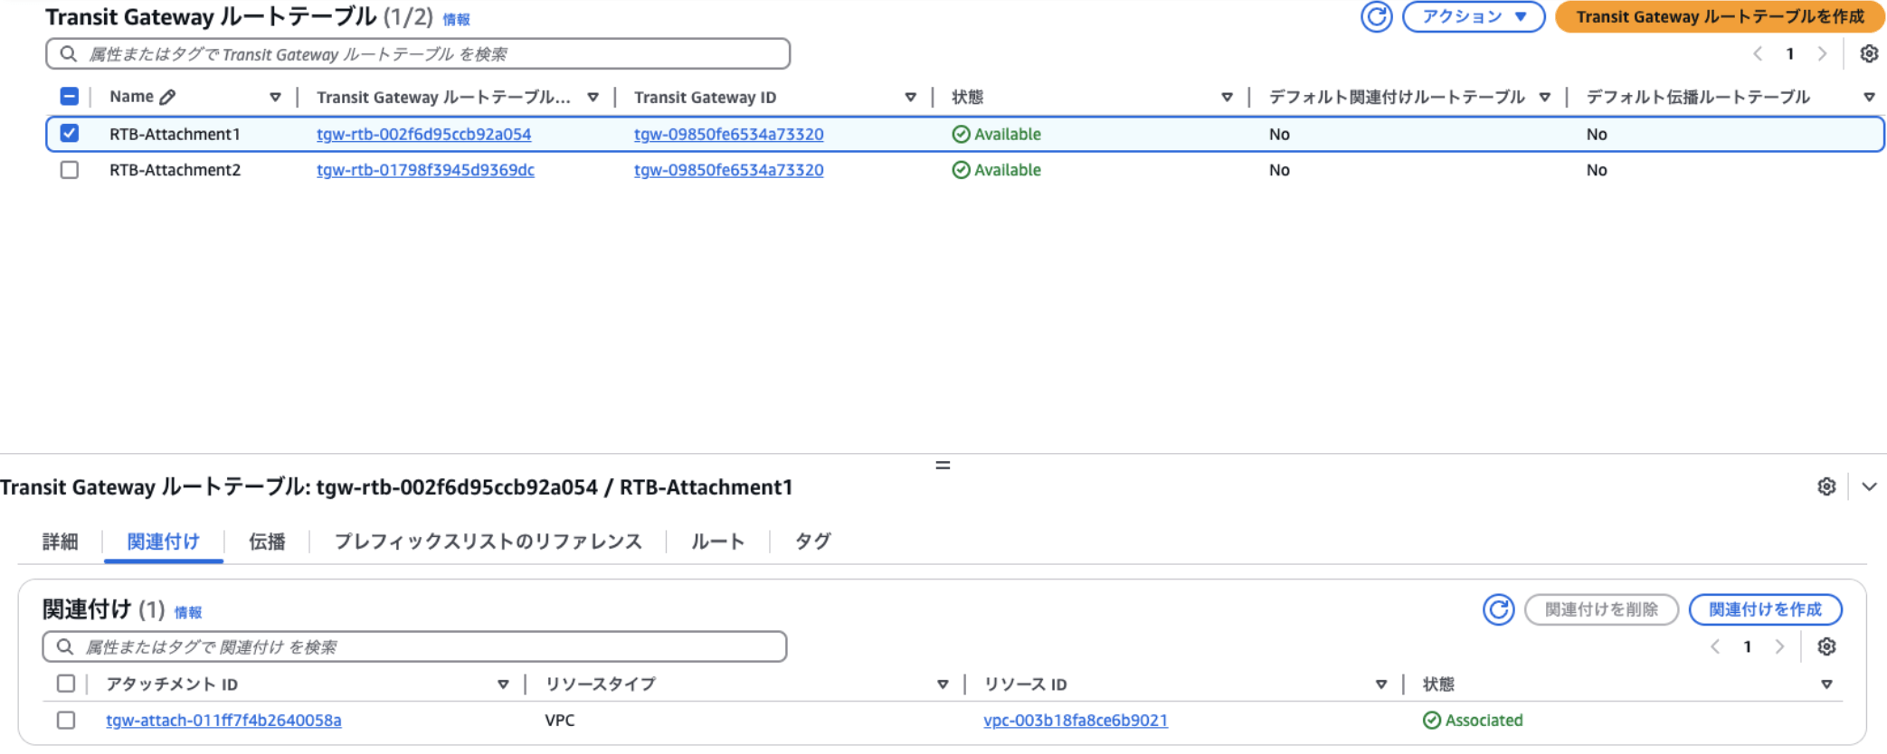Open detail panel settings gear icon
The image size is (1887, 754).
(1826, 486)
